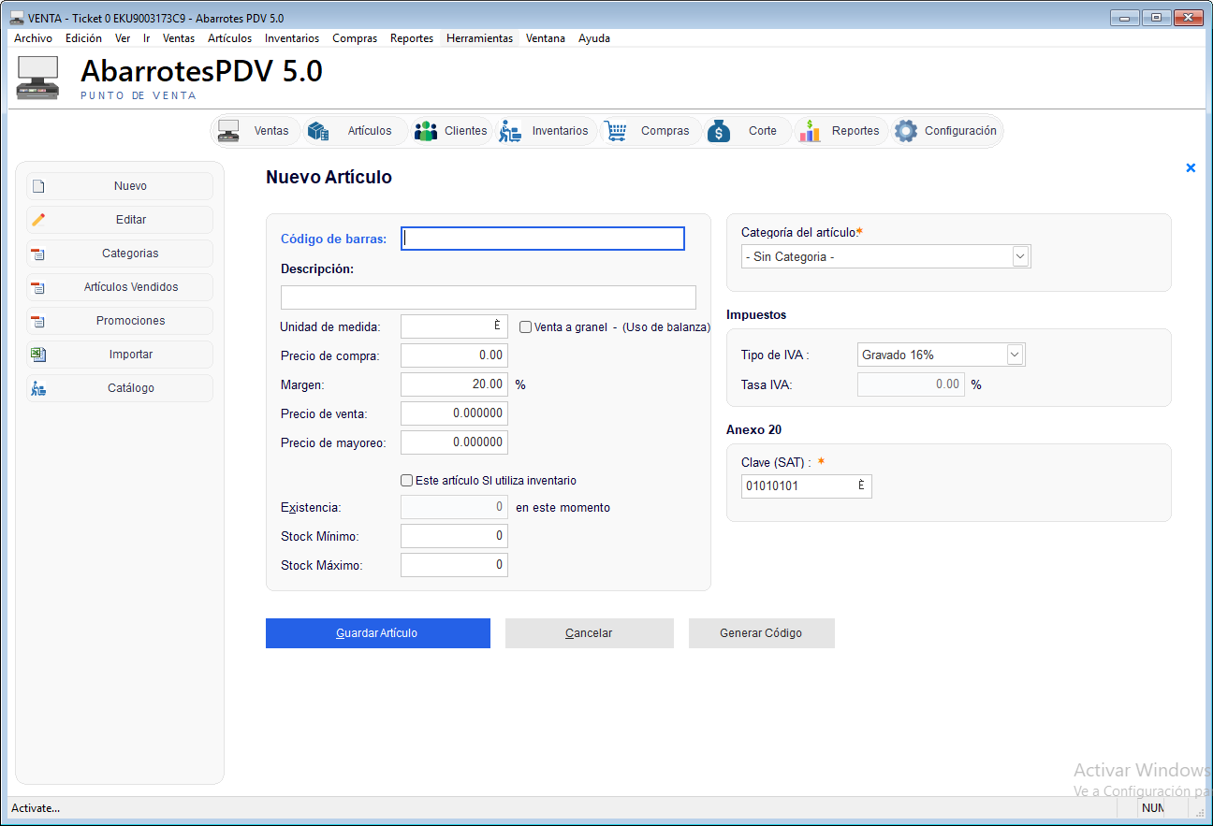The image size is (1213, 826).
Task: Open Configuración gear icon
Action: (x=906, y=131)
